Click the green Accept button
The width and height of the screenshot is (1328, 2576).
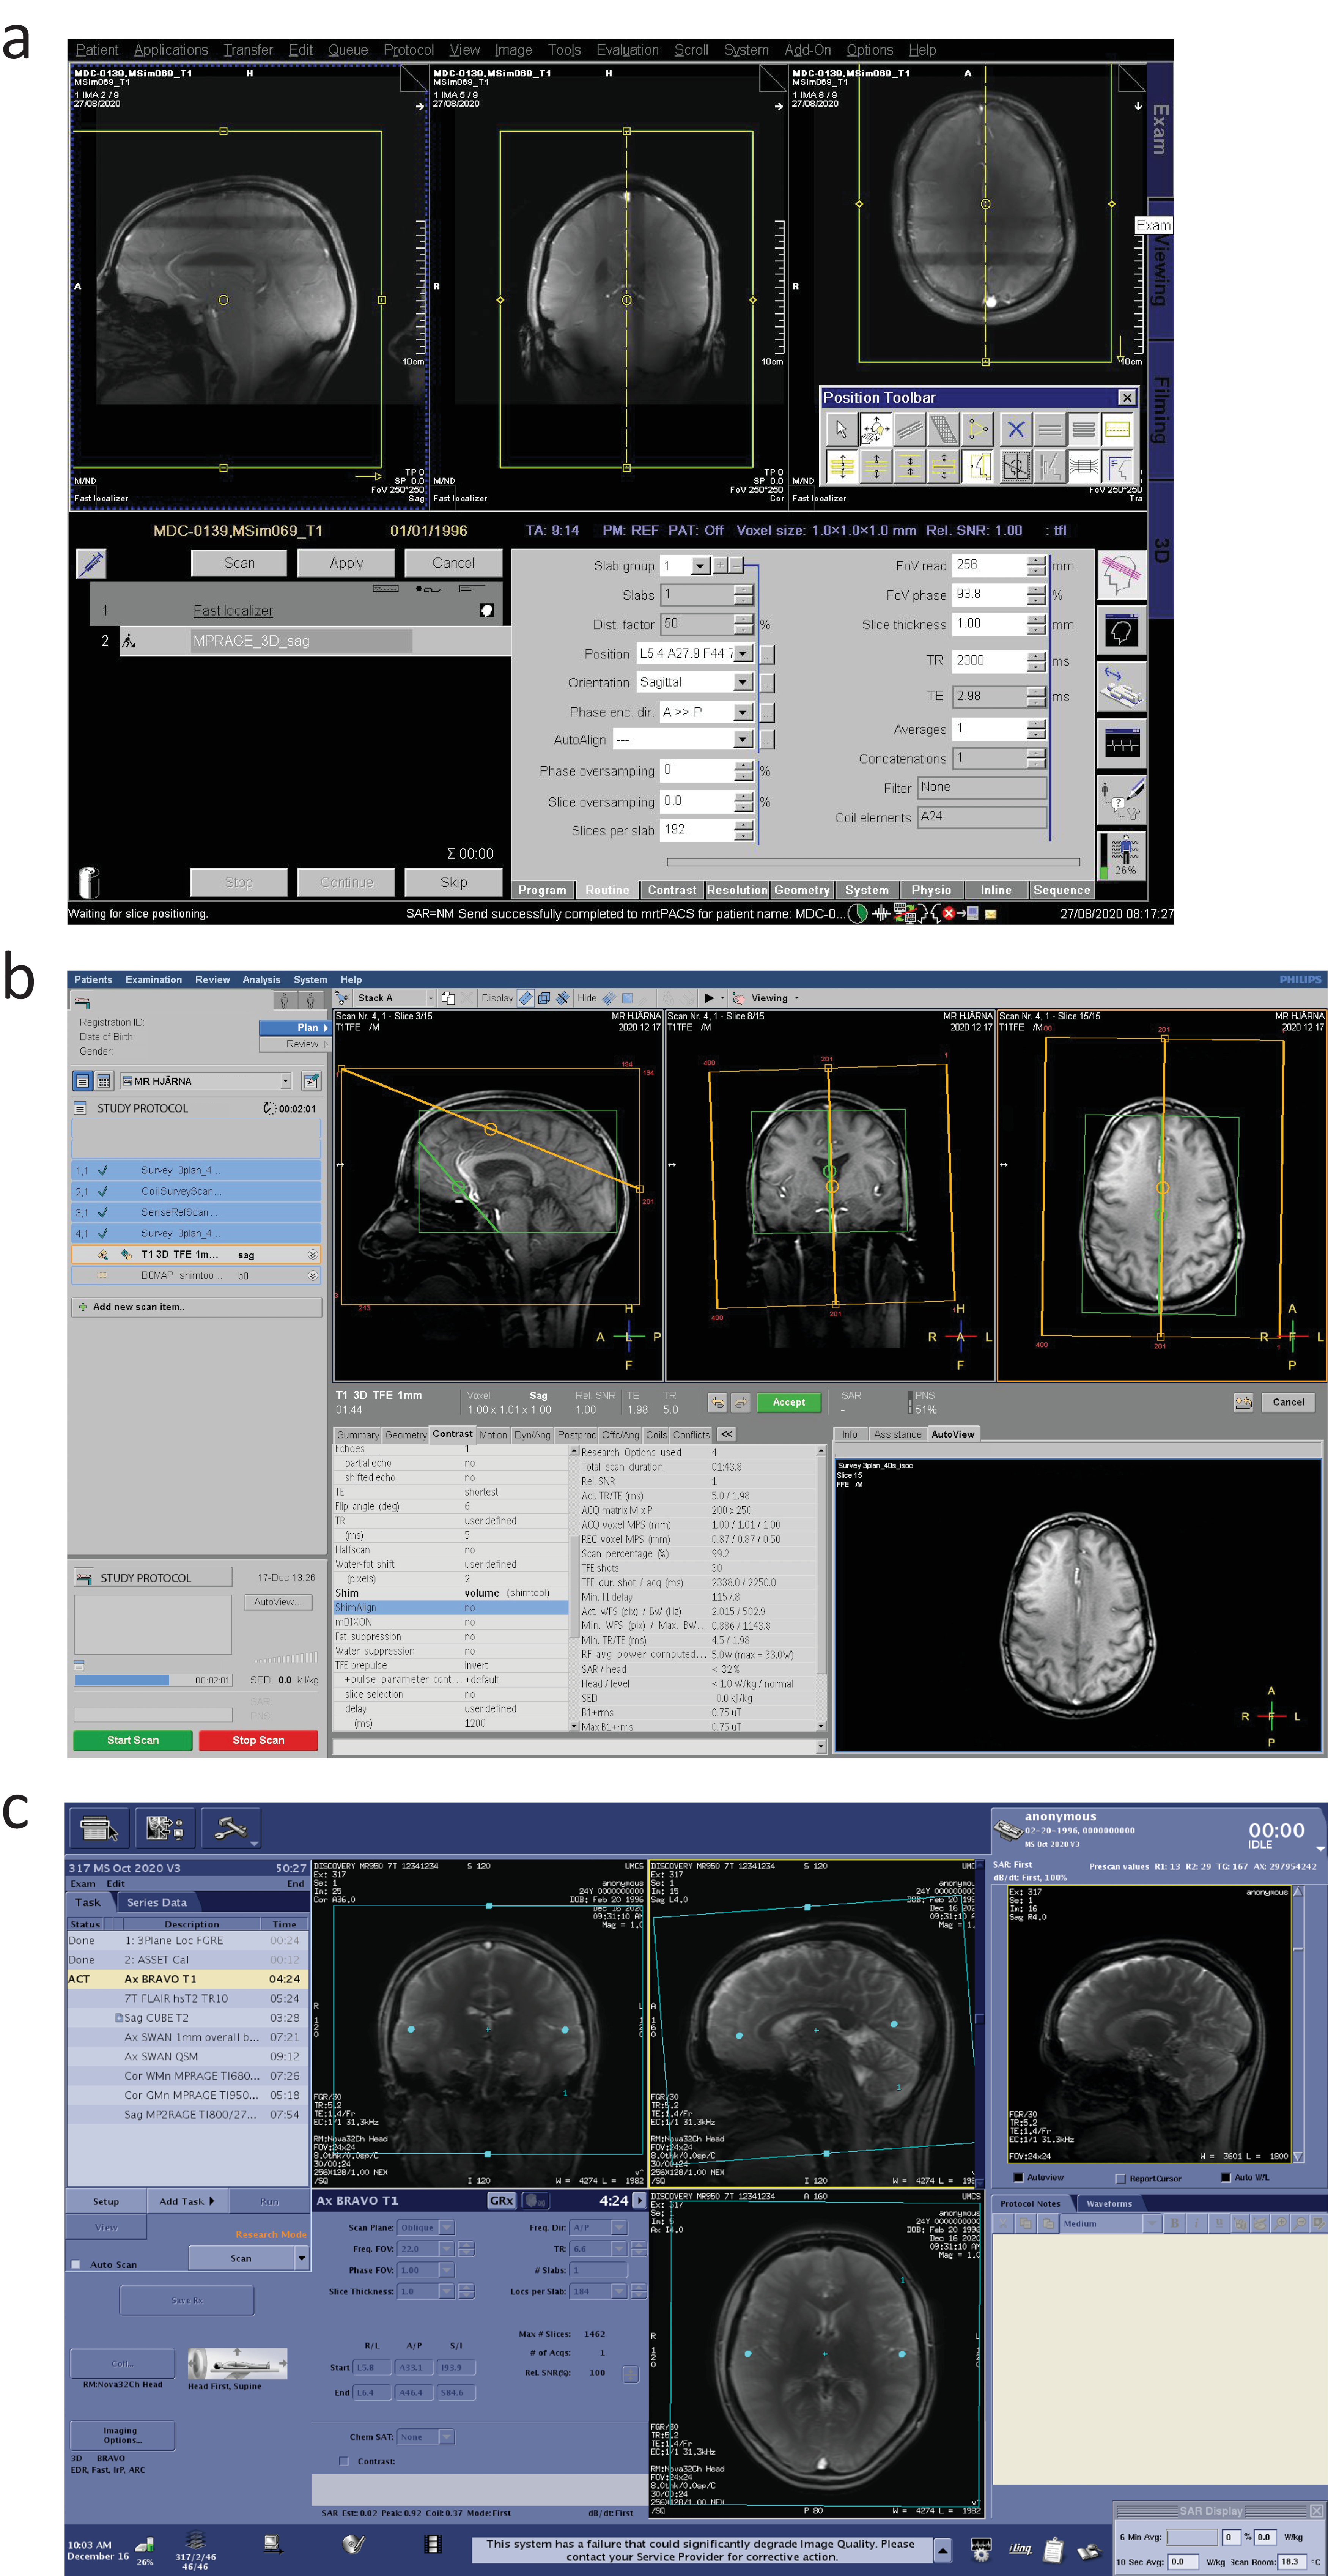788,1402
